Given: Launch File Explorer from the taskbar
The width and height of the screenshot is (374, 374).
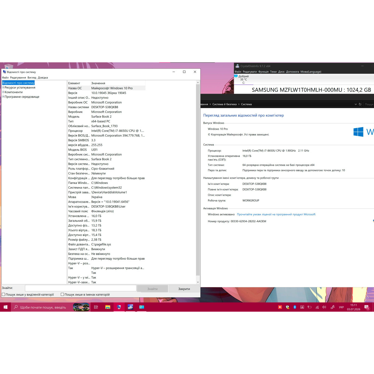Looking at the screenshot, I should [108, 307].
